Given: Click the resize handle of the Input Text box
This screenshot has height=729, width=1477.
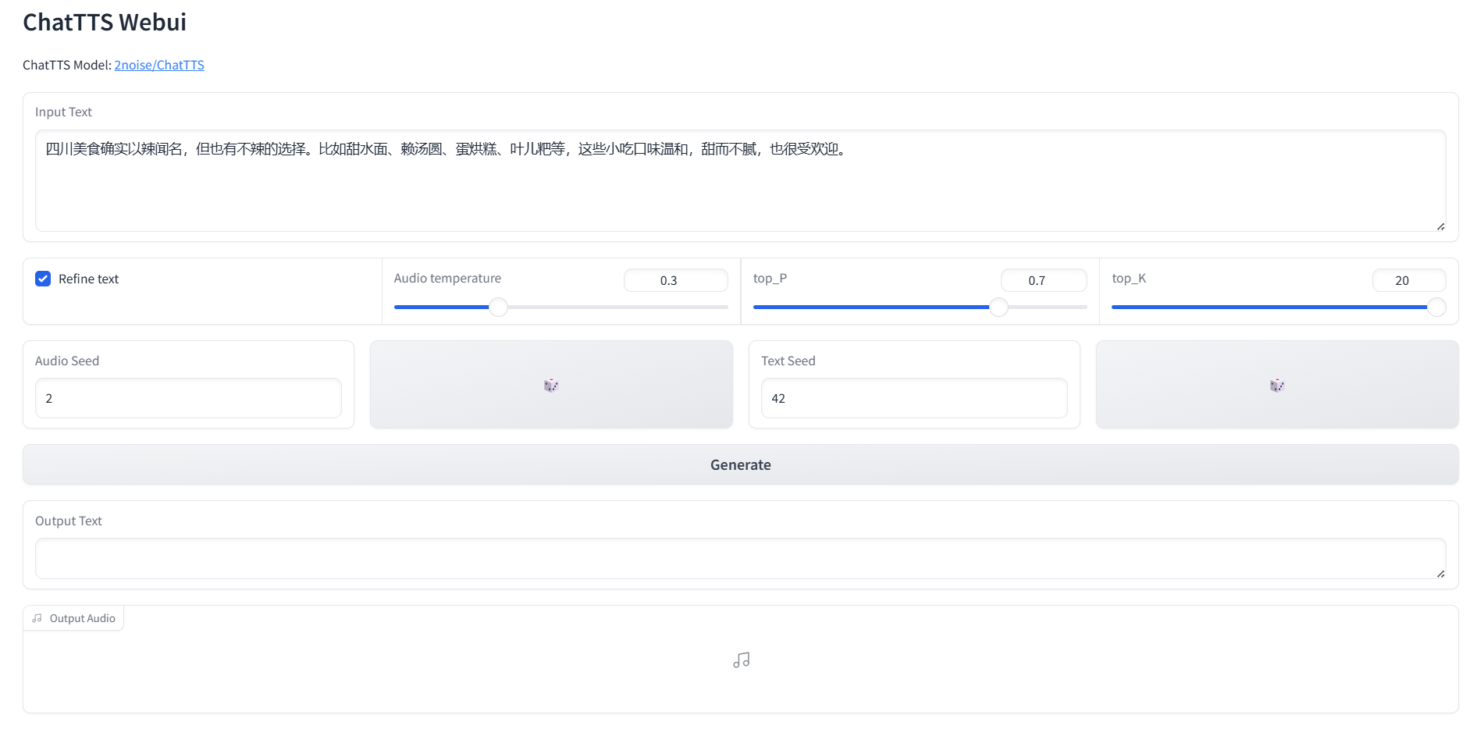Looking at the screenshot, I should [1440, 226].
